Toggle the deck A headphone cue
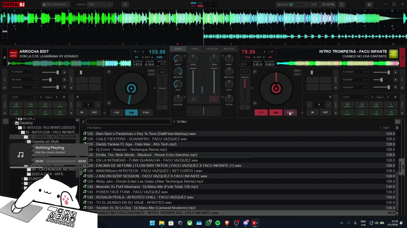This screenshot has height=228, width=407. (x=193, y=99)
